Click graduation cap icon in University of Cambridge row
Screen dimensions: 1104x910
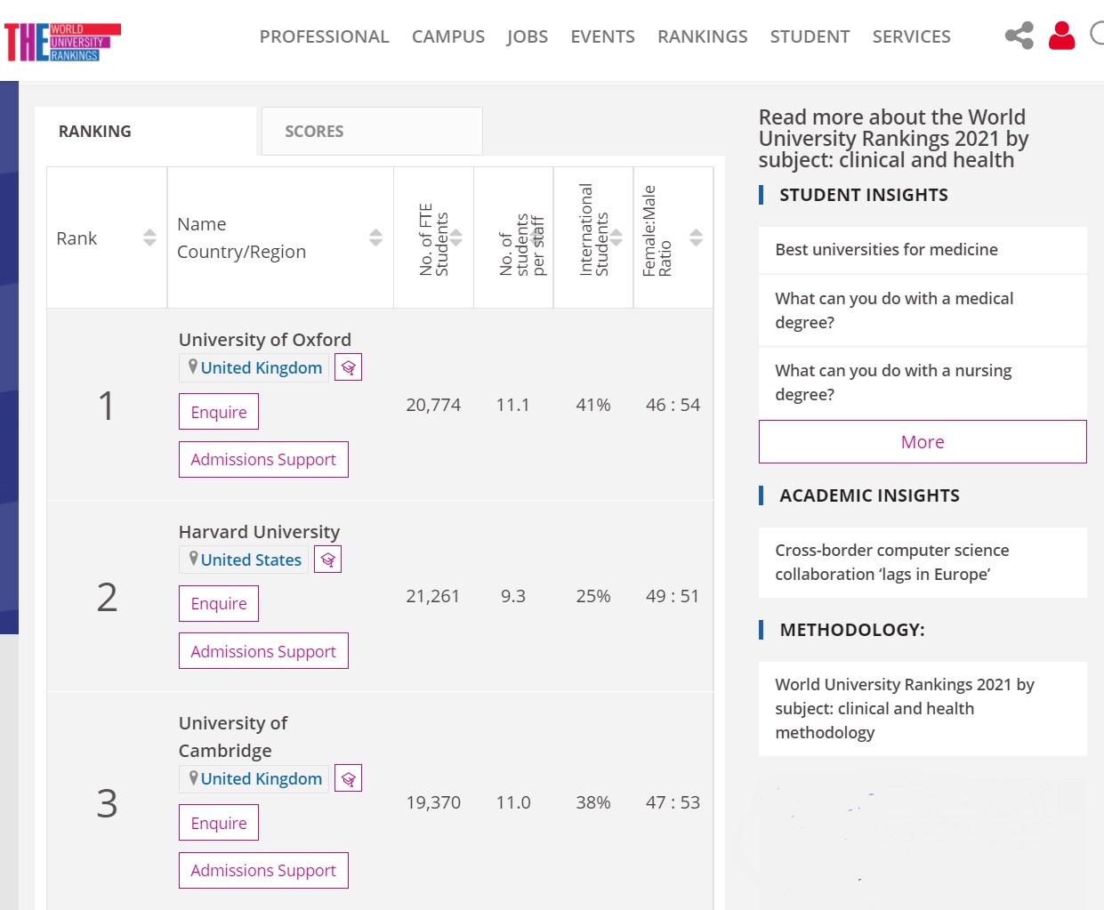348,778
